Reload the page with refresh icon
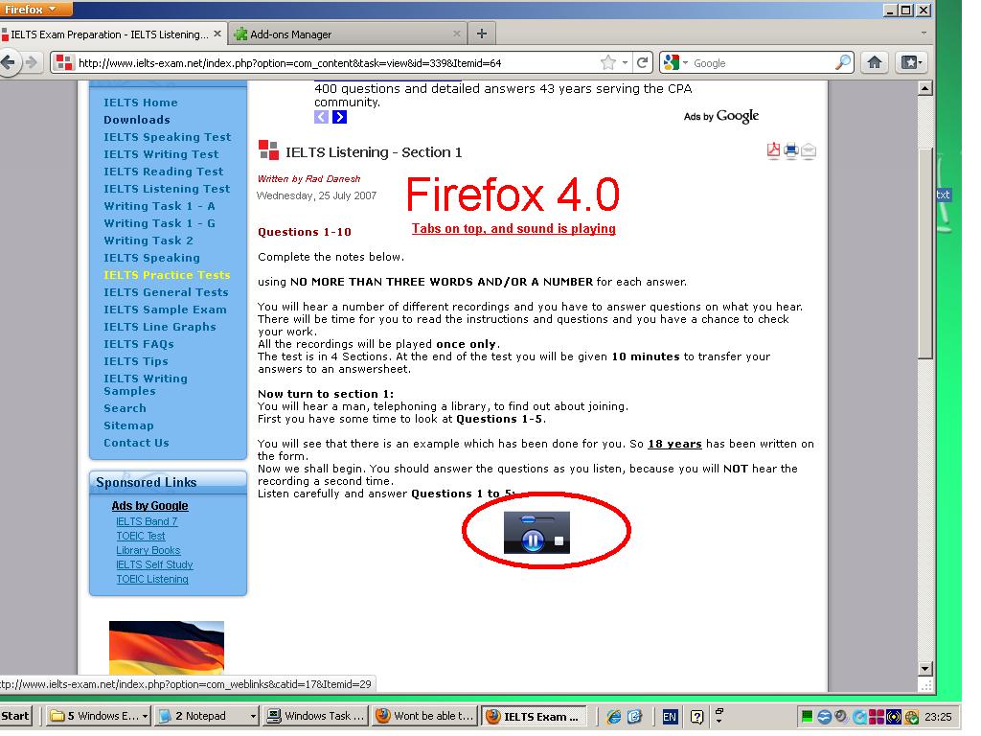Screen dimensions: 981x736 (x=642, y=62)
